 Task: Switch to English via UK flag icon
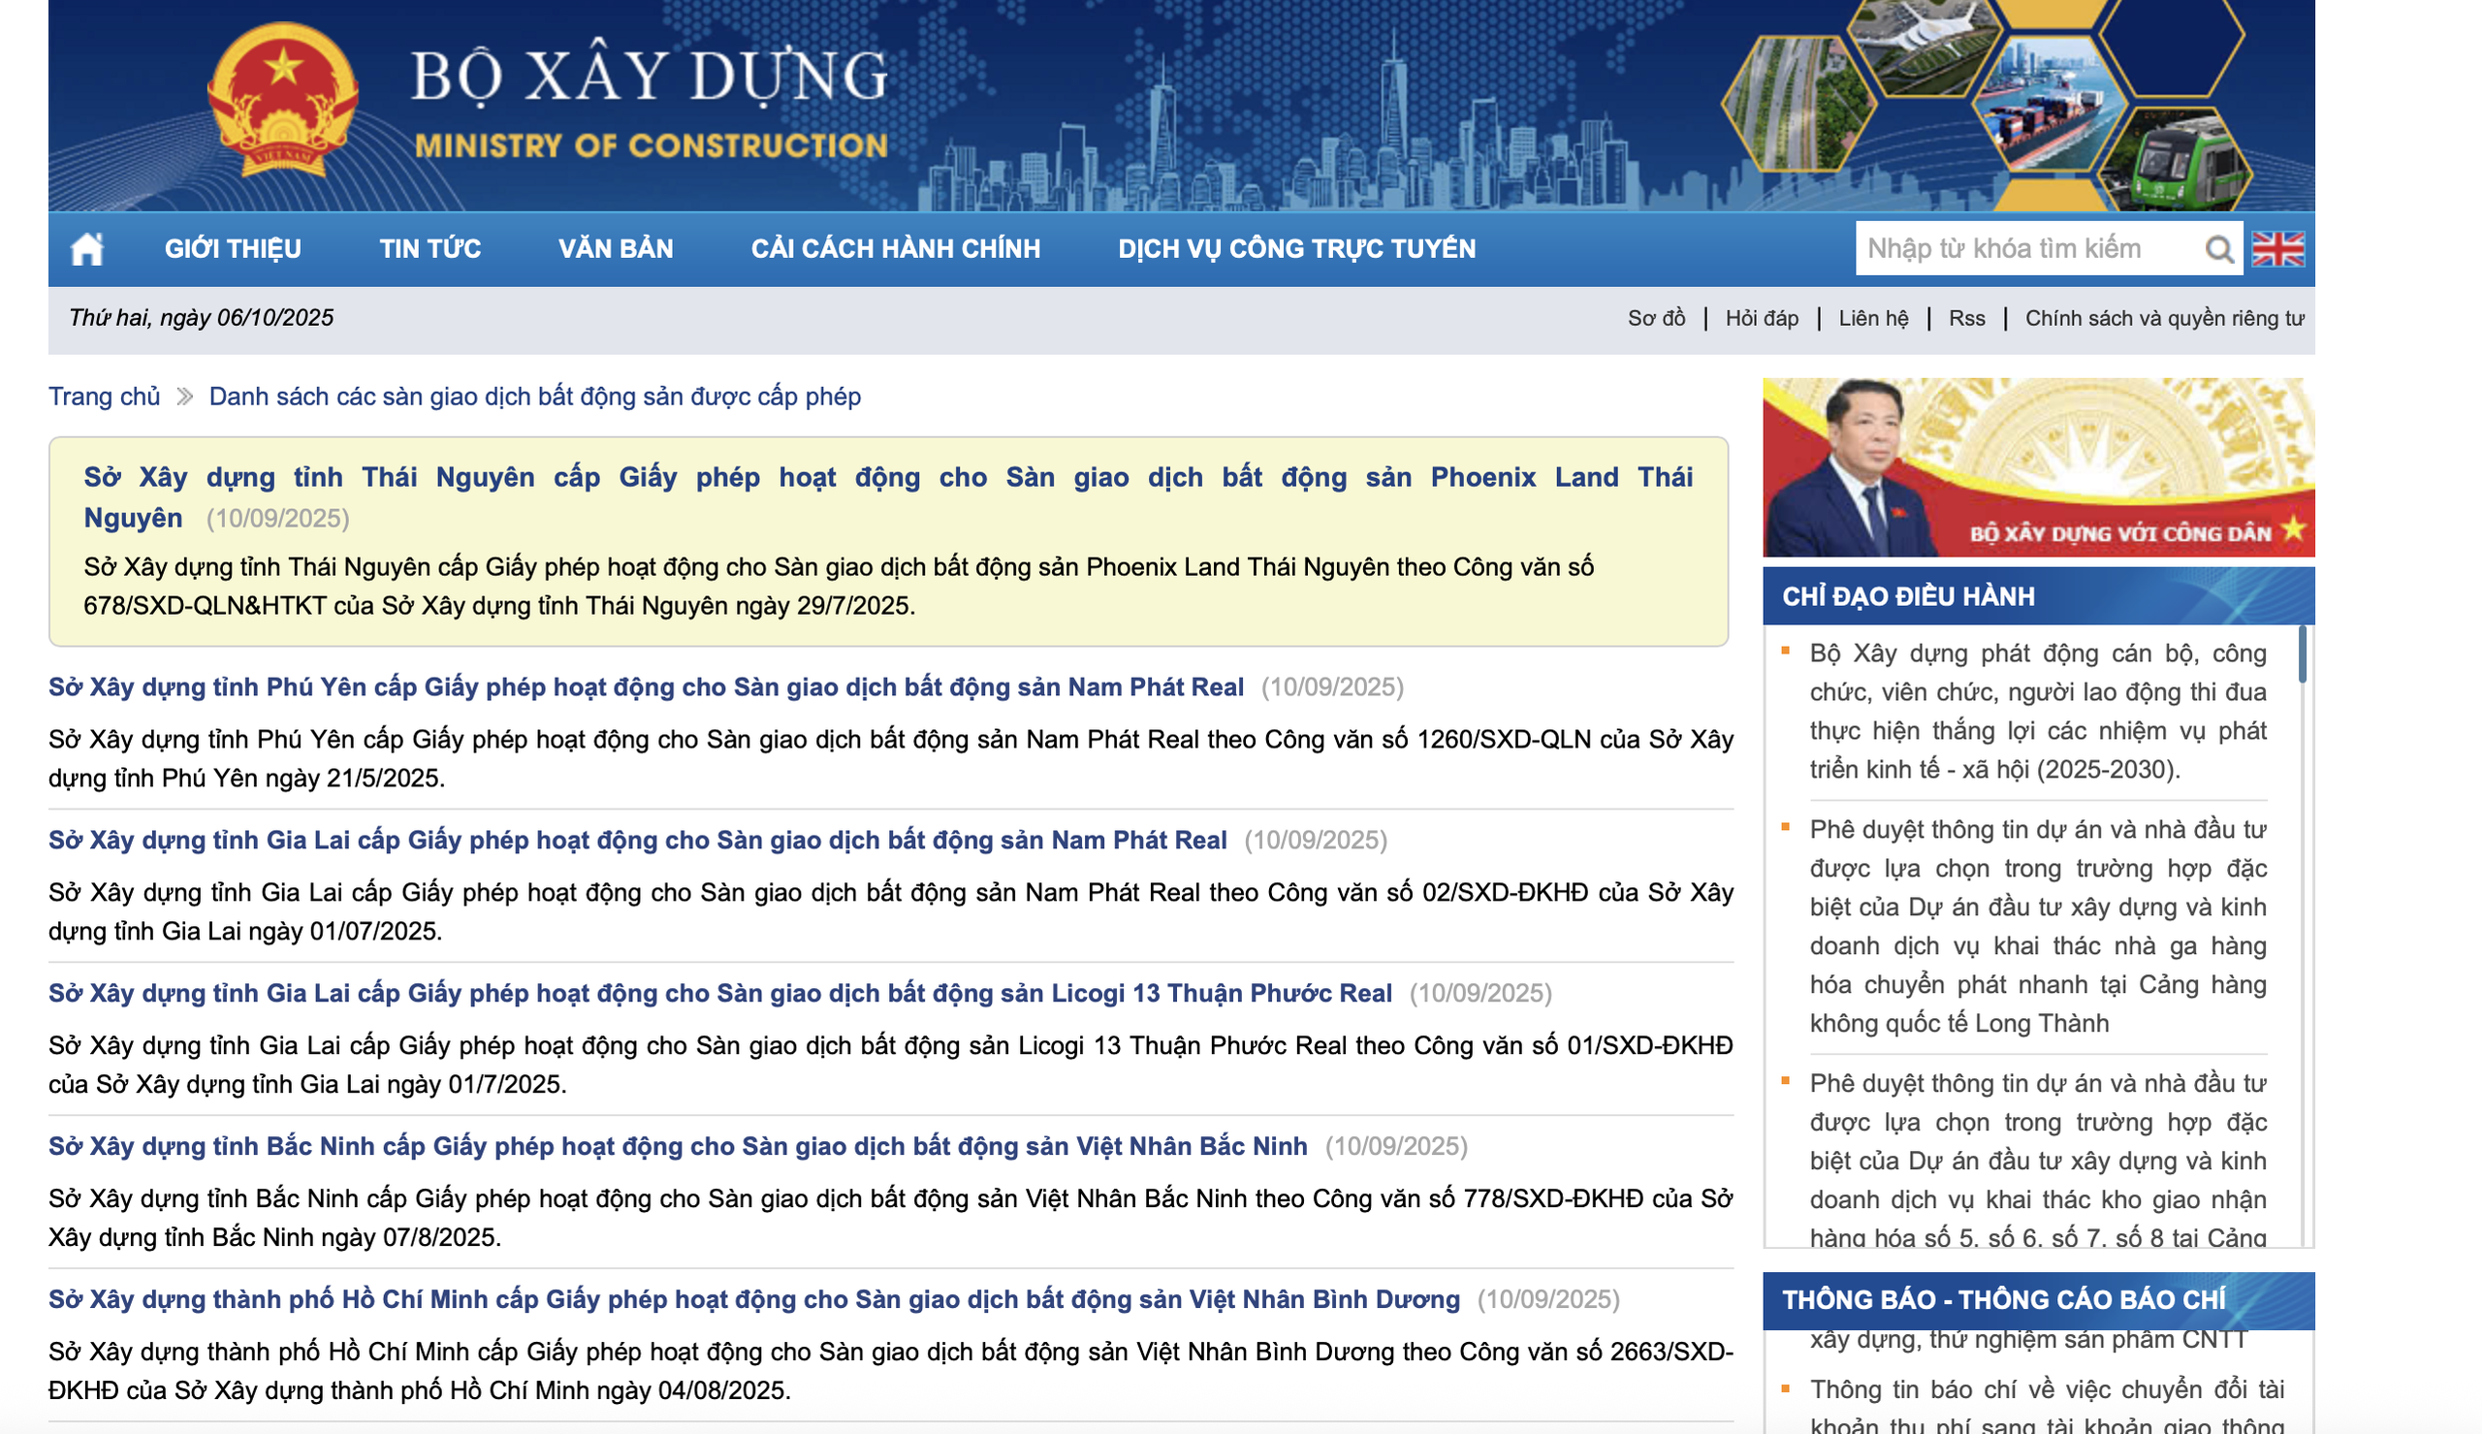pyautogui.click(x=2277, y=248)
